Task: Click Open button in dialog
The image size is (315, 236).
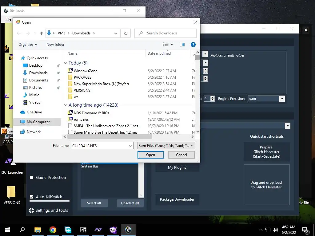Action: click(151, 155)
